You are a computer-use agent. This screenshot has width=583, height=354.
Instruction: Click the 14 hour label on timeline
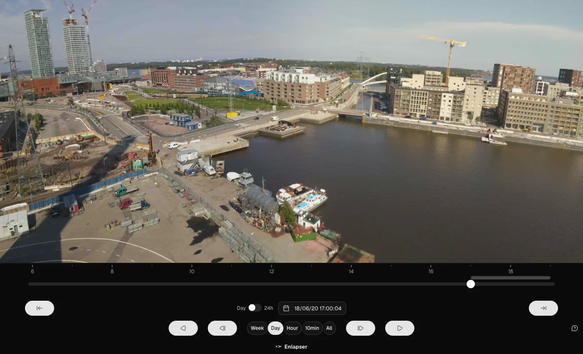(x=351, y=272)
